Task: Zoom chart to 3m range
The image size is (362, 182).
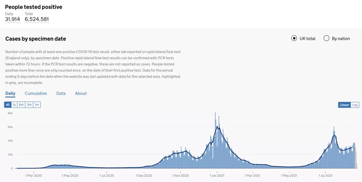Action: tap(29, 105)
